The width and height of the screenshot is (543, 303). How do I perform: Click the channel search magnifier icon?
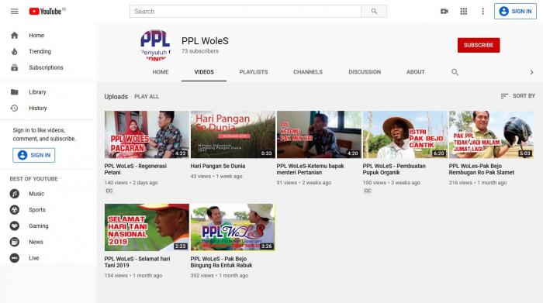coord(455,72)
